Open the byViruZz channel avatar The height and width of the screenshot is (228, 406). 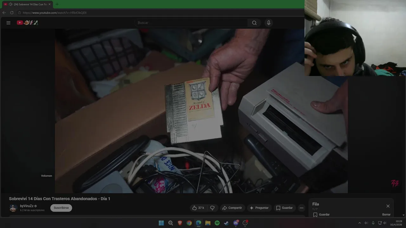point(13,208)
